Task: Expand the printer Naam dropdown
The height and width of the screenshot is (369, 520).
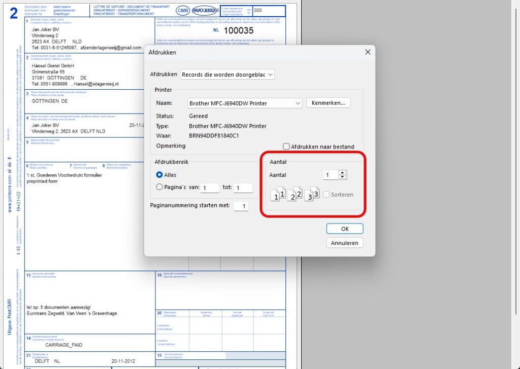Action: coord(245,103)
